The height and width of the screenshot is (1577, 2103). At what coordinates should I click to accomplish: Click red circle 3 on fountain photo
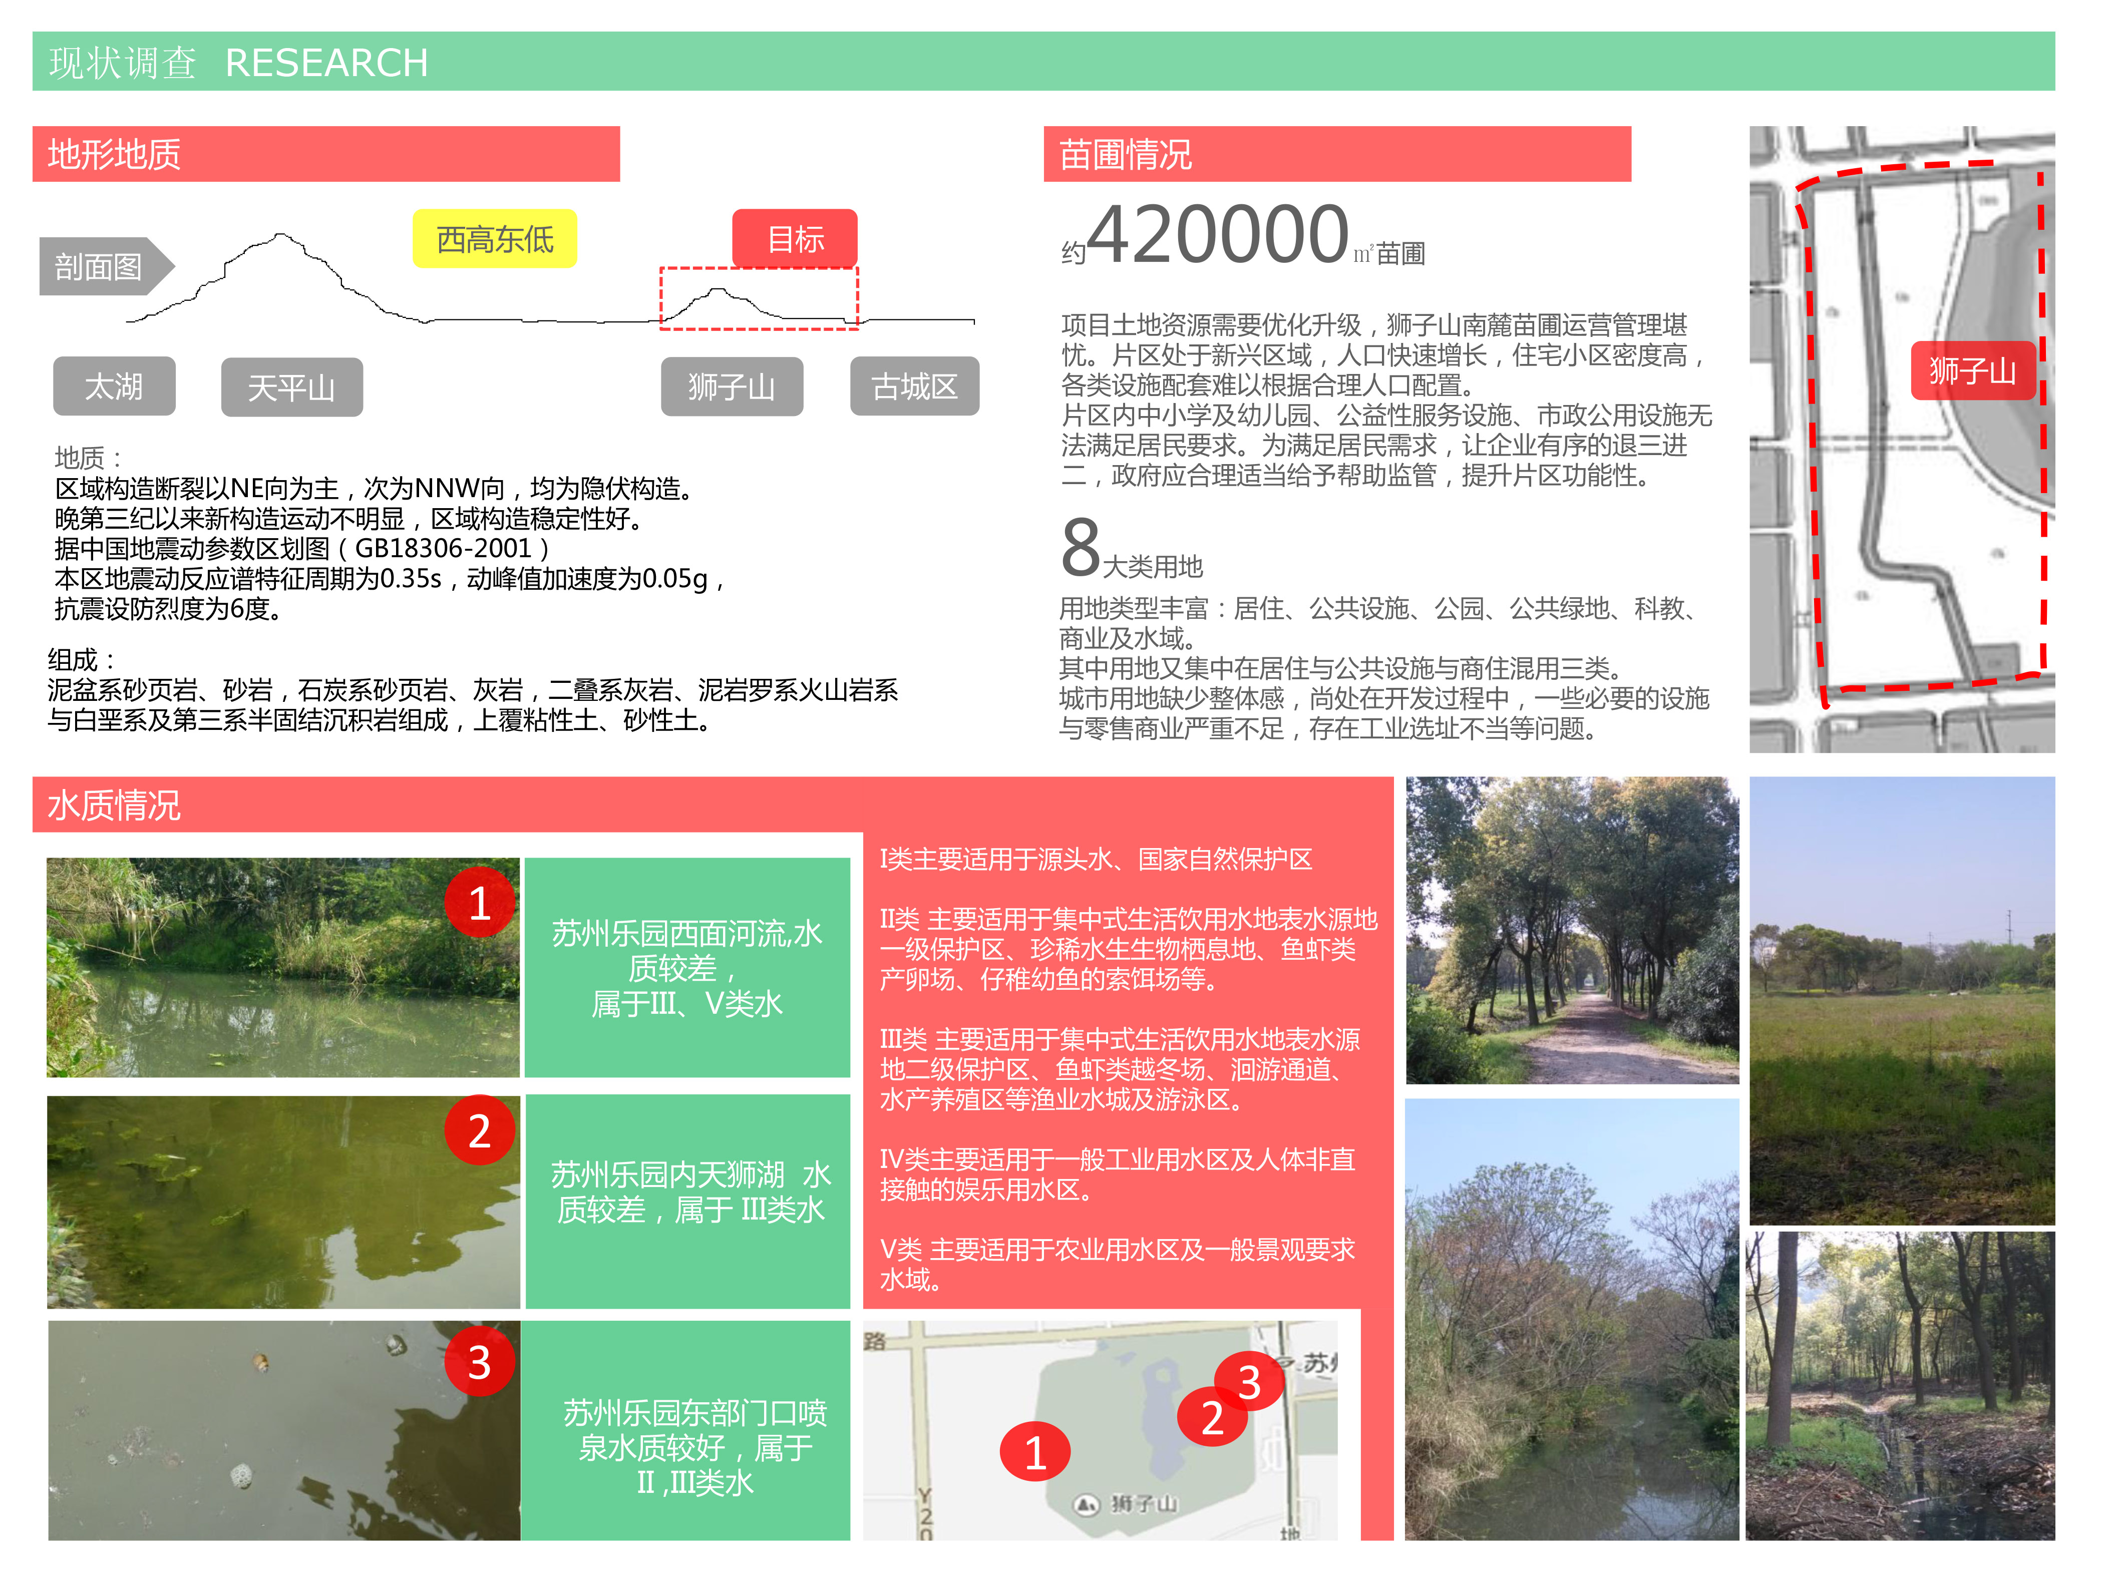(x=480, y=1361)
